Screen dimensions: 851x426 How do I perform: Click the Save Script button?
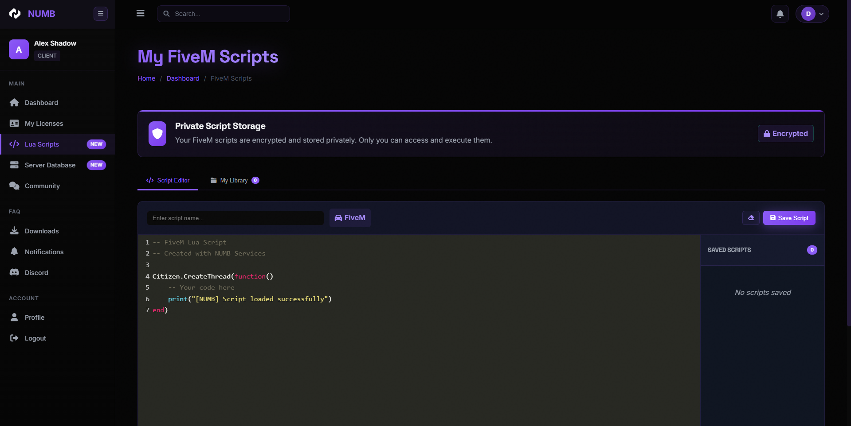click(789, 218)
